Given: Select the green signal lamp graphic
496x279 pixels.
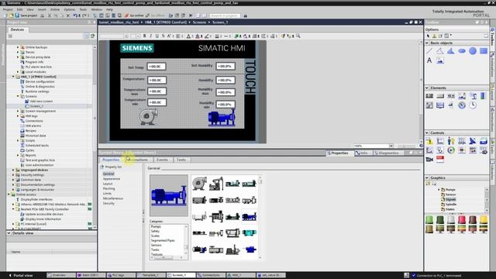Looking at the screenshot, I should click(x=429, y=219).
